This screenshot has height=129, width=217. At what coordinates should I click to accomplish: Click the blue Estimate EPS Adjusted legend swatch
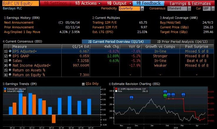[x=5, y=89]
